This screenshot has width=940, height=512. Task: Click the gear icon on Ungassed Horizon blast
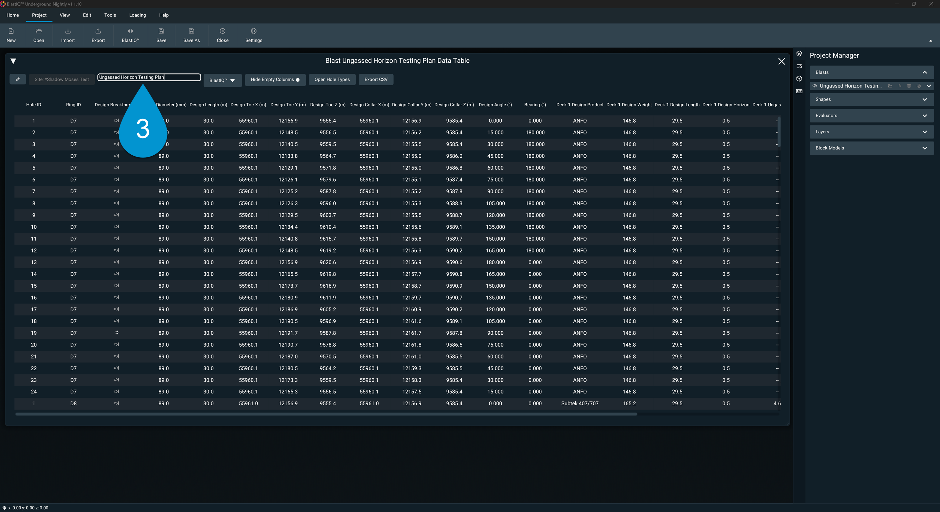(919, 86)
